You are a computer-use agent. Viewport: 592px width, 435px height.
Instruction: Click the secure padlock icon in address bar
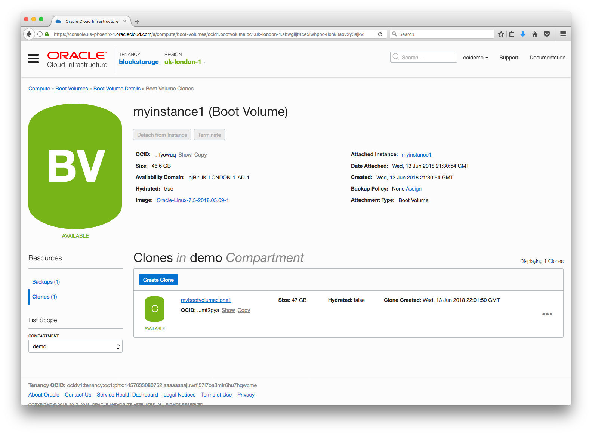tap(47, 34)
